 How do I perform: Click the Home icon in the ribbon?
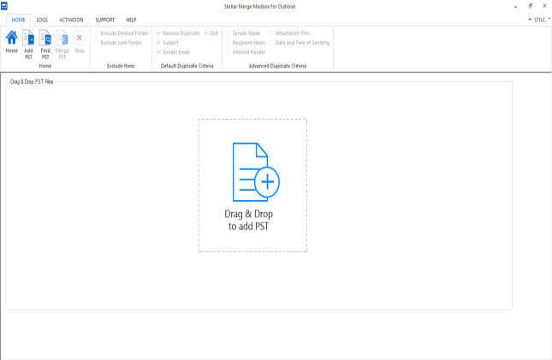coord(11,39)
